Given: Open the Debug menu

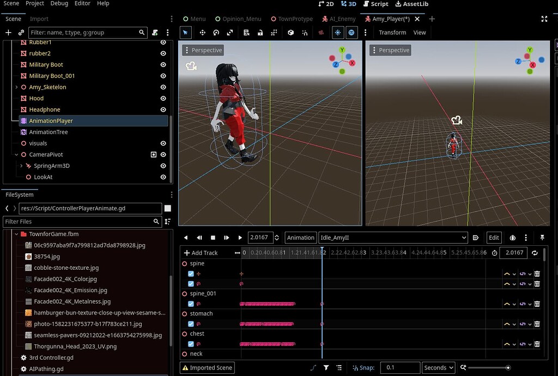Looking at the screenshot, I should click(x=59, y=4).
